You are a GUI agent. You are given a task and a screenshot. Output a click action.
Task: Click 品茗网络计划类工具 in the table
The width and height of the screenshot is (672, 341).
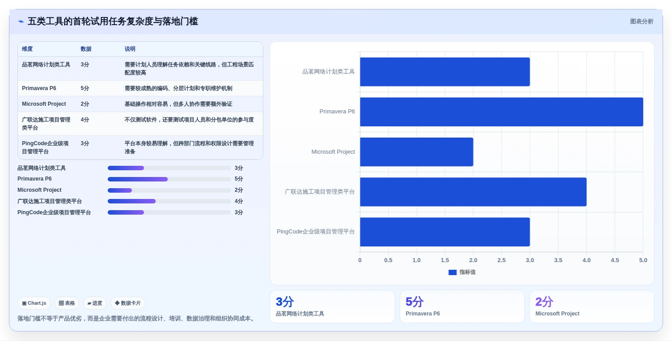46,65
